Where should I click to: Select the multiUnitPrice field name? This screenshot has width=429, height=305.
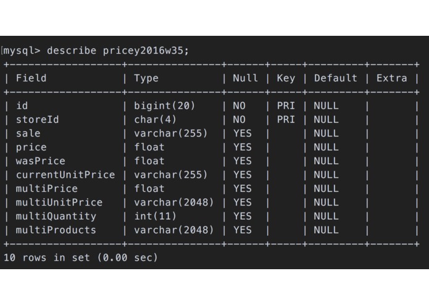point(59,203)
